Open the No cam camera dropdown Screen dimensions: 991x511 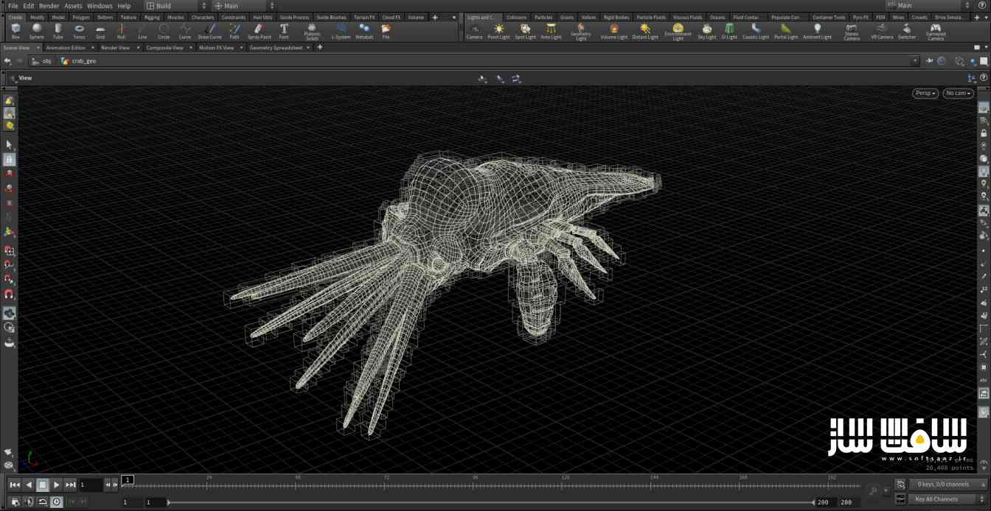coord(959,94)
